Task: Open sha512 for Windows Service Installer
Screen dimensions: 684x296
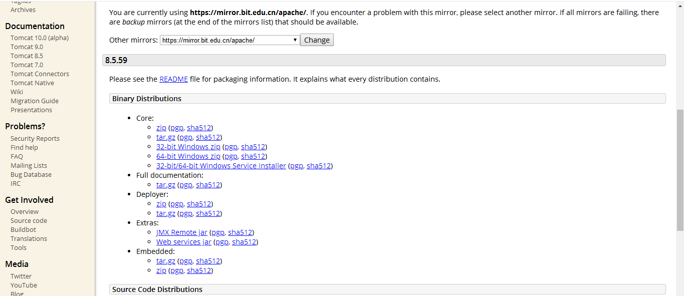Action: pos(319,166)
